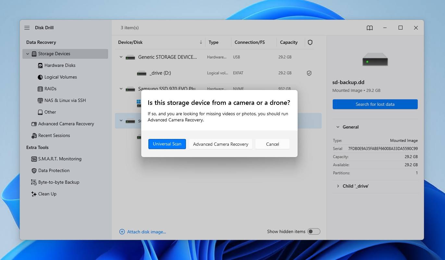The width and height of the screenshot is (445, 260).
Task: Expand the Child '_drive' section
Action: pos(338,186)
